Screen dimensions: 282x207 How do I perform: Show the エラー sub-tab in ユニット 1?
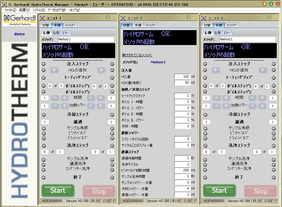pos(65,33)
